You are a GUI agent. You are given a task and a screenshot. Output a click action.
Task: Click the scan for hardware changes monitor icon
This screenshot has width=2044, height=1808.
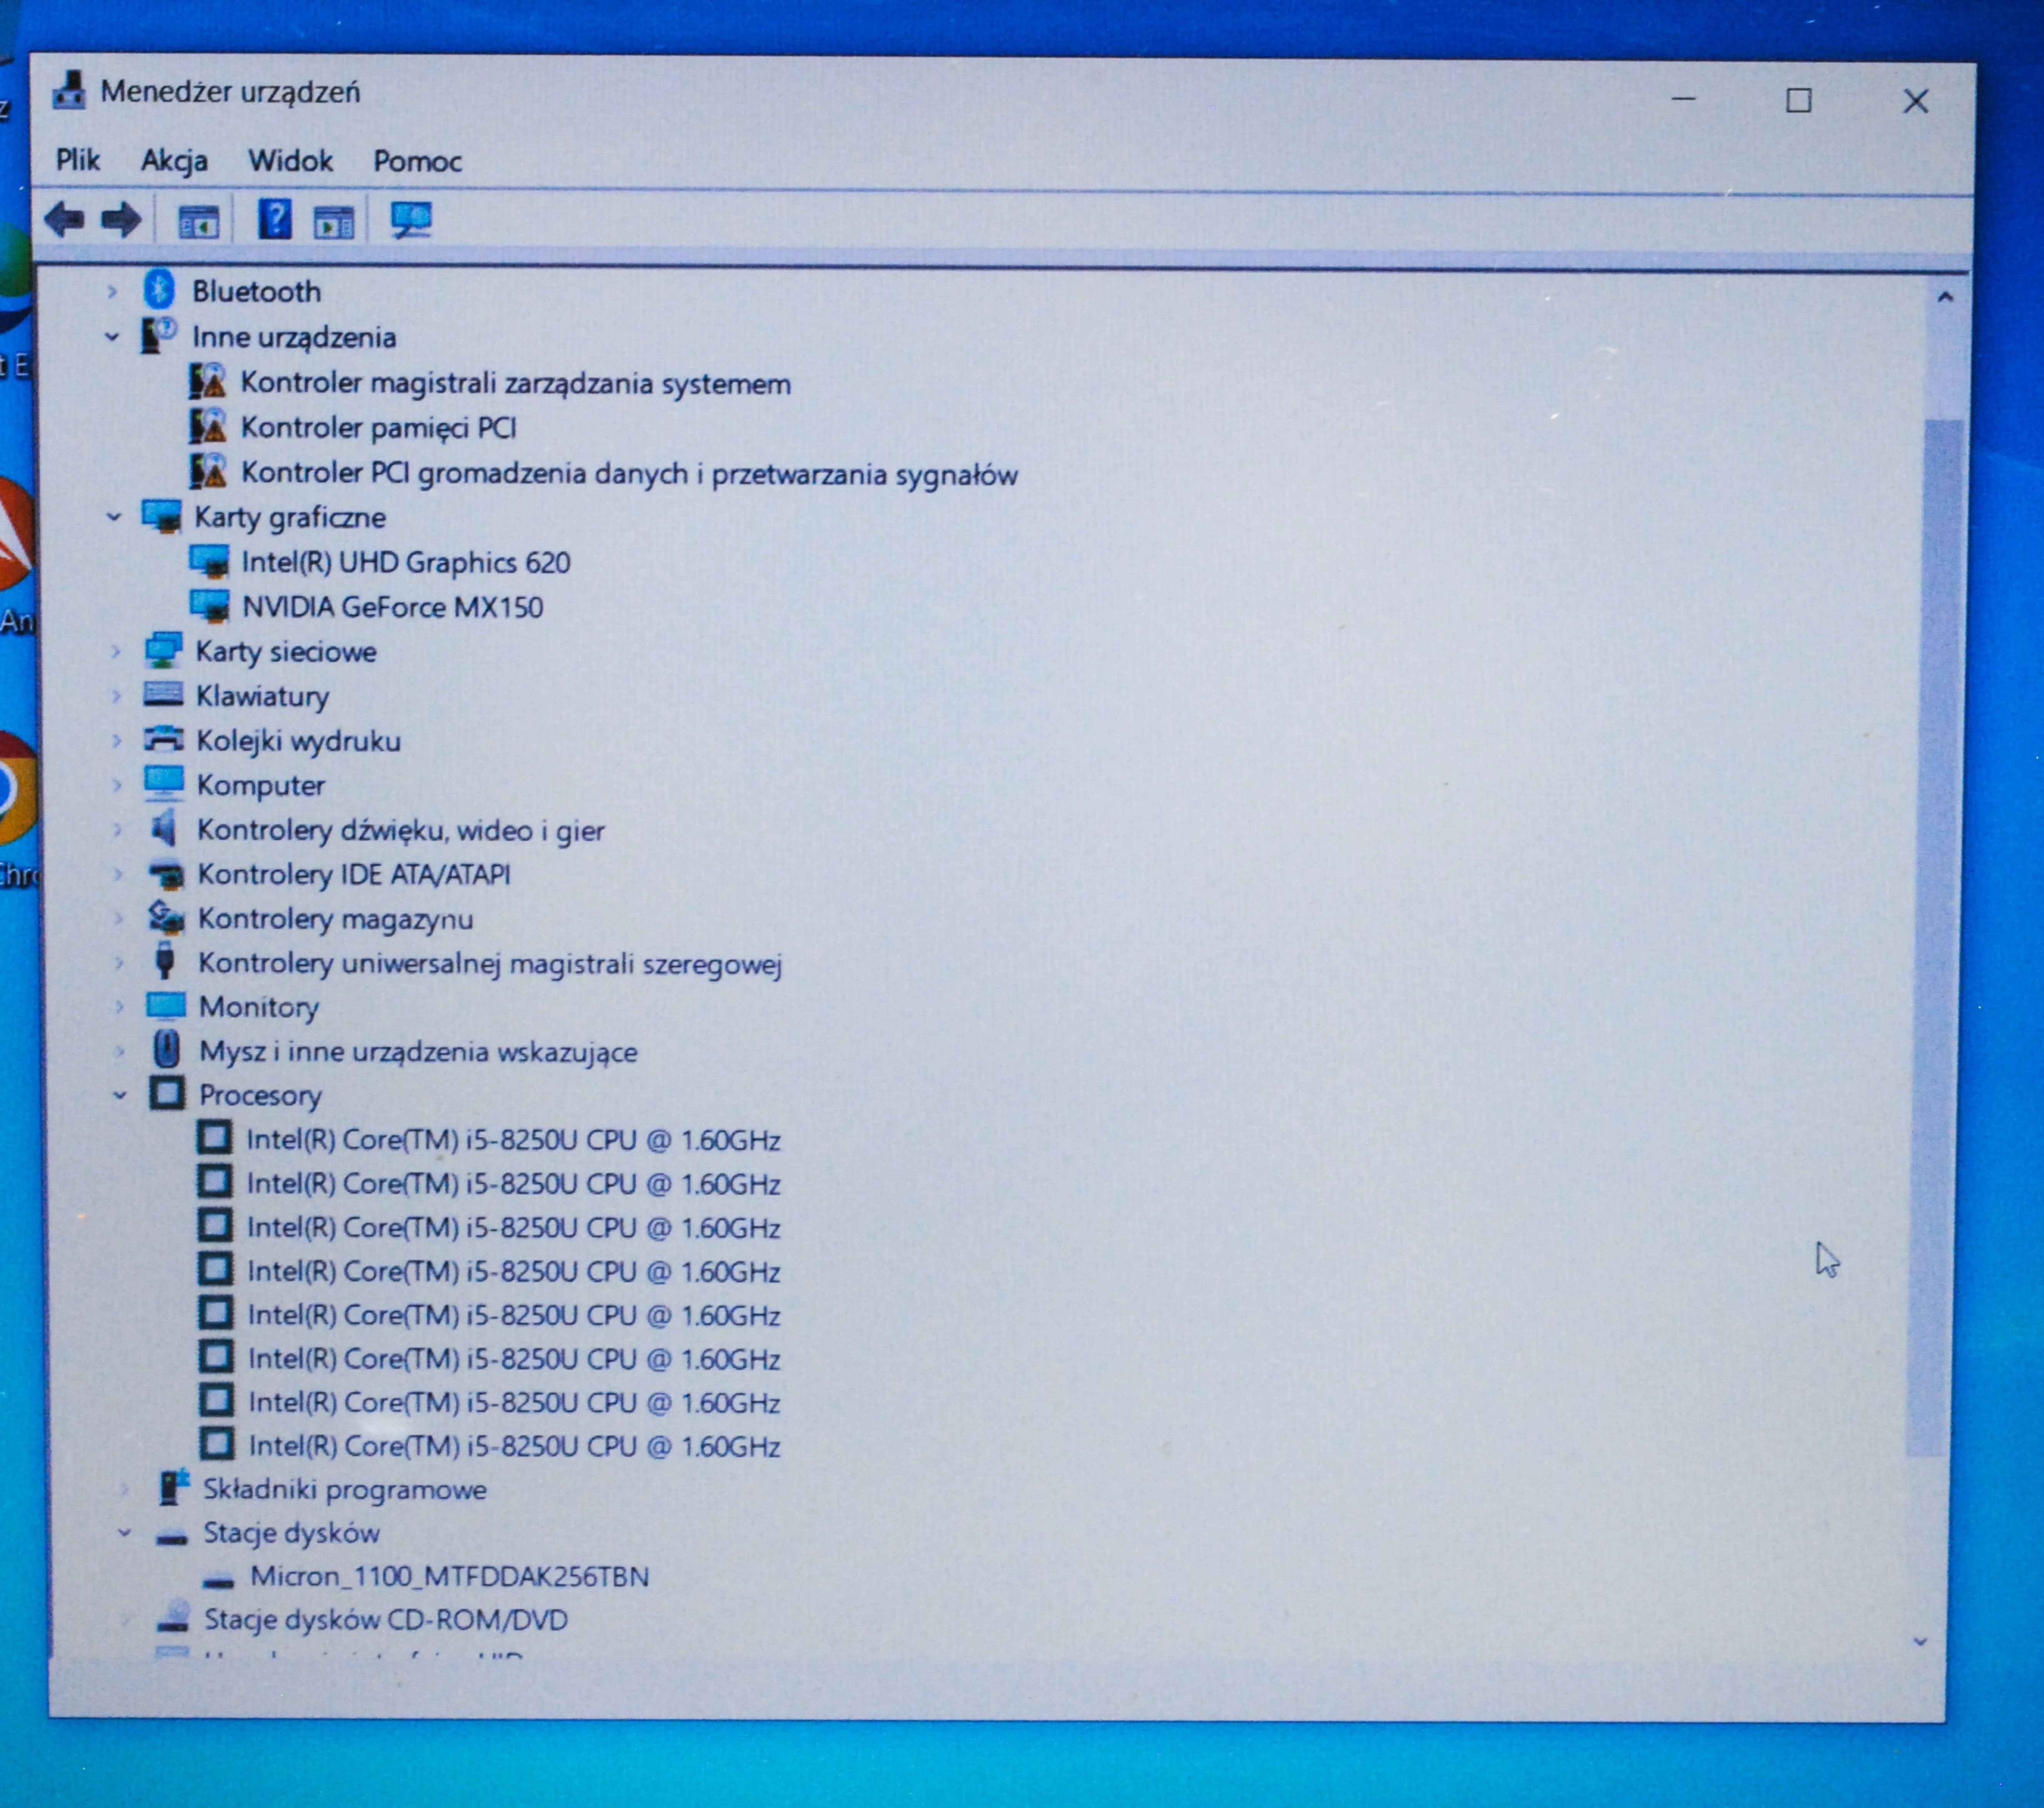[x=411, y=219]
